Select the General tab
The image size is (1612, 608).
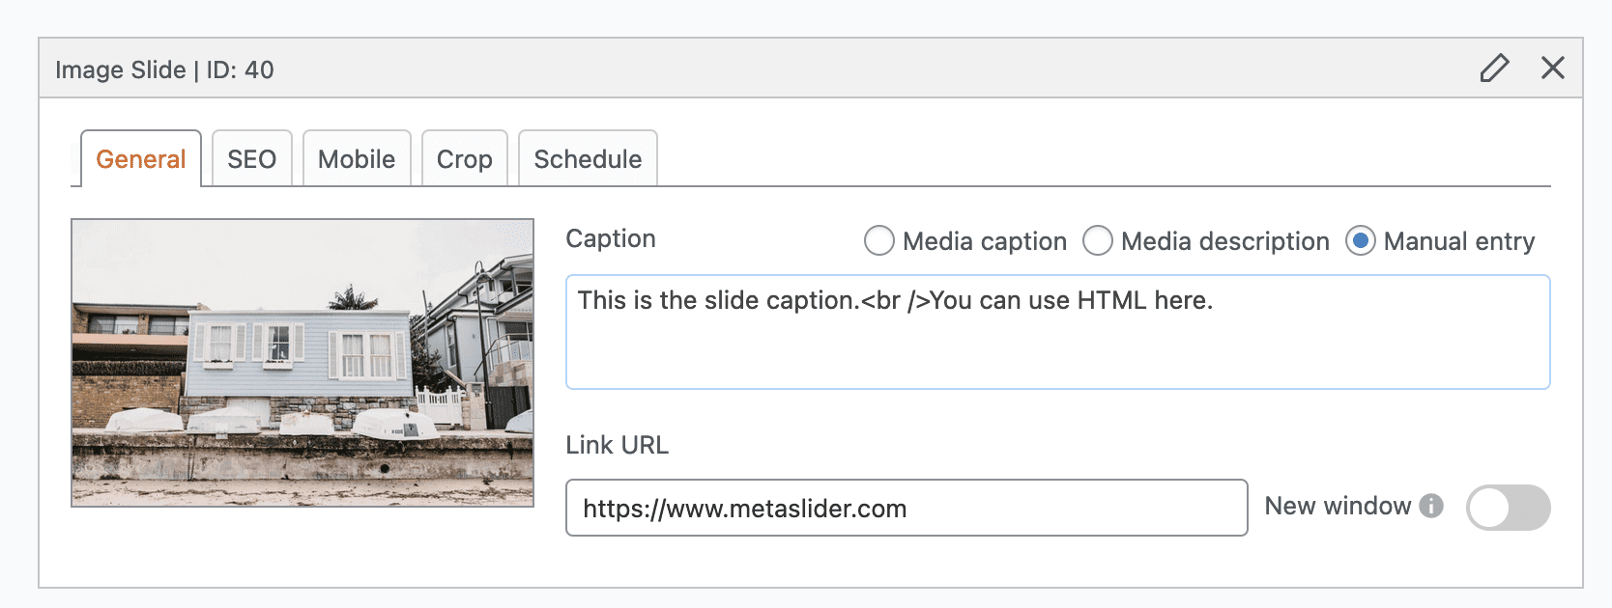[140, 158]
